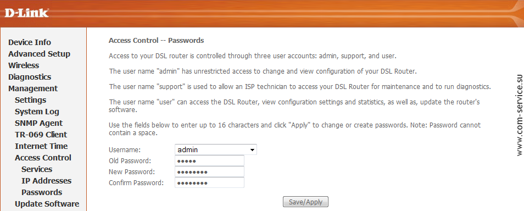524x211 pixels.
Task: Go to Internet Time settings
Action: [41, 146]
